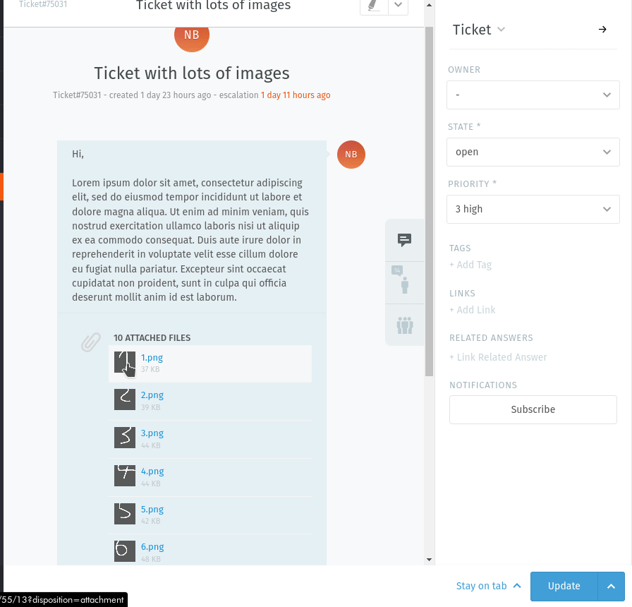The image size is (632, 607).
Task: Click the Update button
Action: click(564, 586)
